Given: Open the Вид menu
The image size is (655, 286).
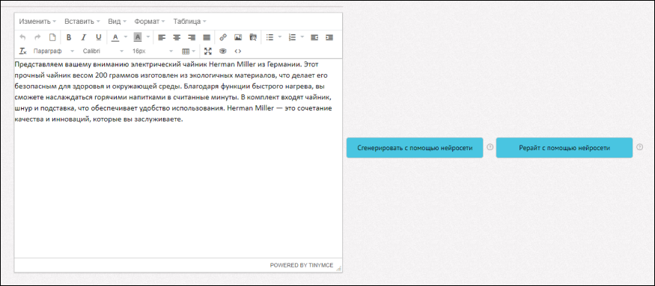Looking at the screenshot, I should 117,21.
